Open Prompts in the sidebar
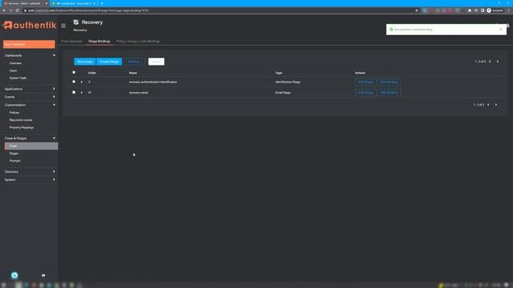 pyautogui.click(x=14, y=161)
